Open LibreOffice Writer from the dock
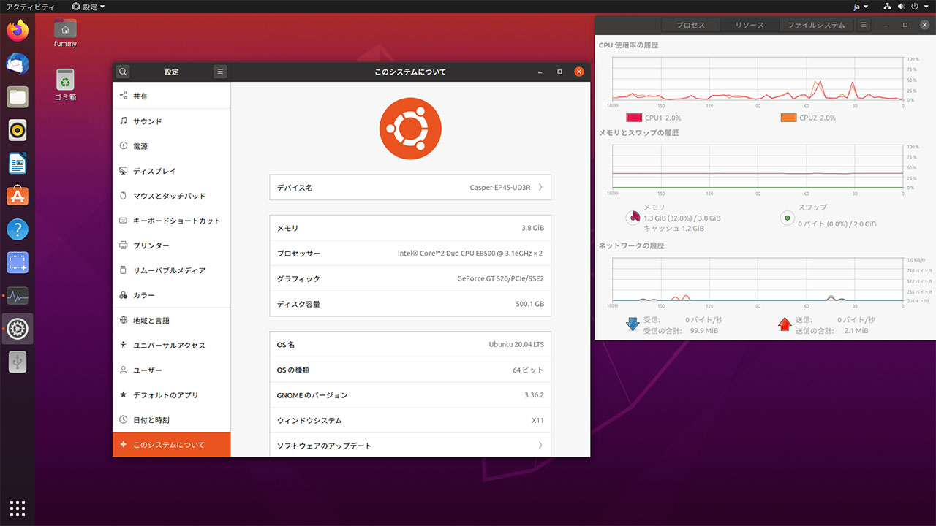This screenshot has height=526, width=936. tap(18, 163)
